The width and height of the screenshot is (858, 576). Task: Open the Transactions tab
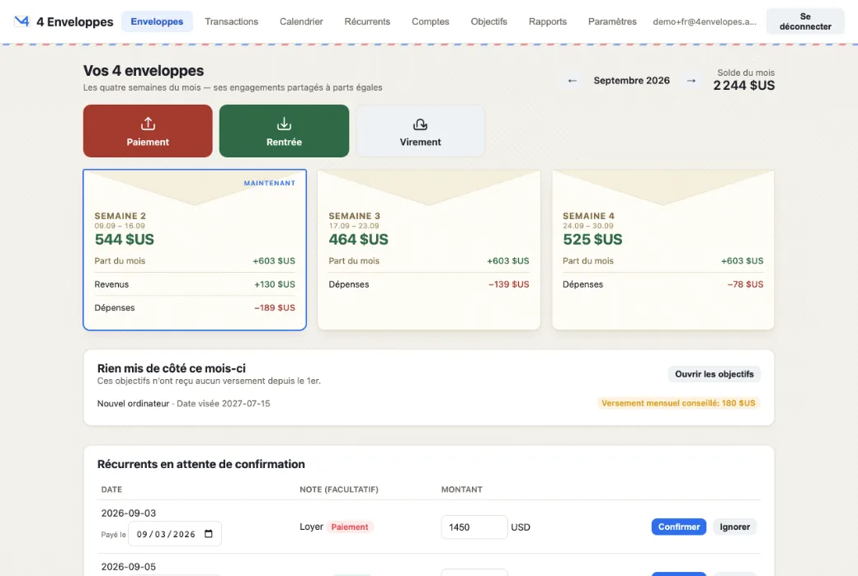pyautogui.click(x=232, y=21)
